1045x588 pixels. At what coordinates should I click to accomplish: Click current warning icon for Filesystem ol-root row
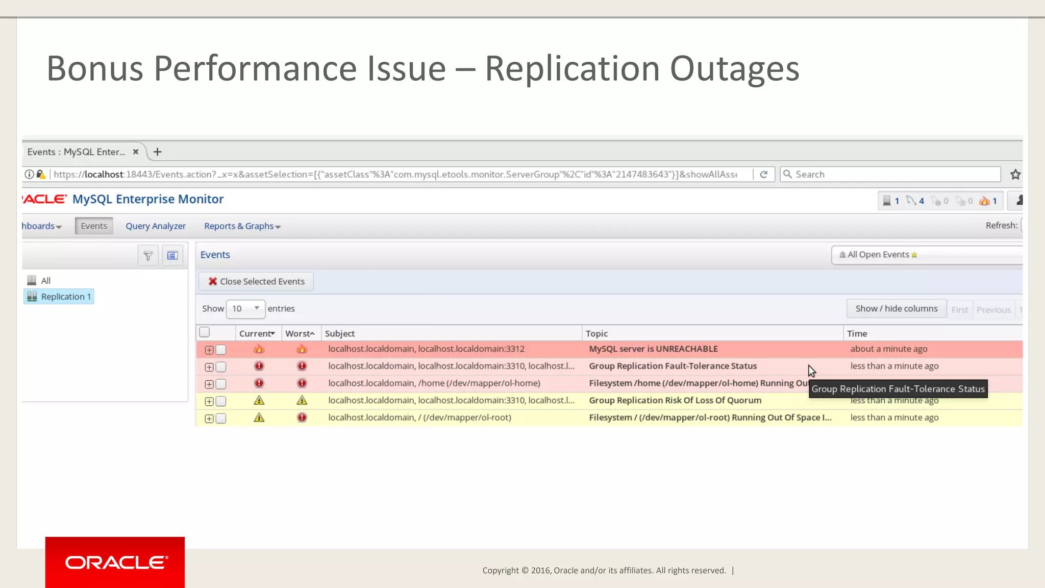(x=259, y=418)
